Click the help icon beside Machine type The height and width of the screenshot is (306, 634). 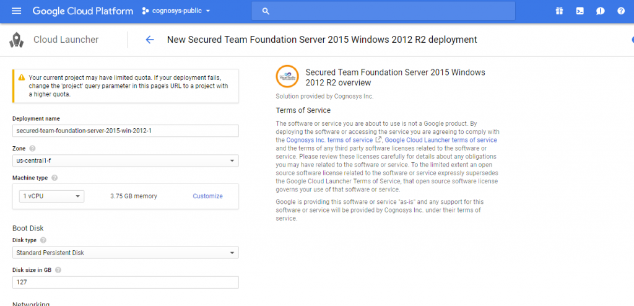54,178
